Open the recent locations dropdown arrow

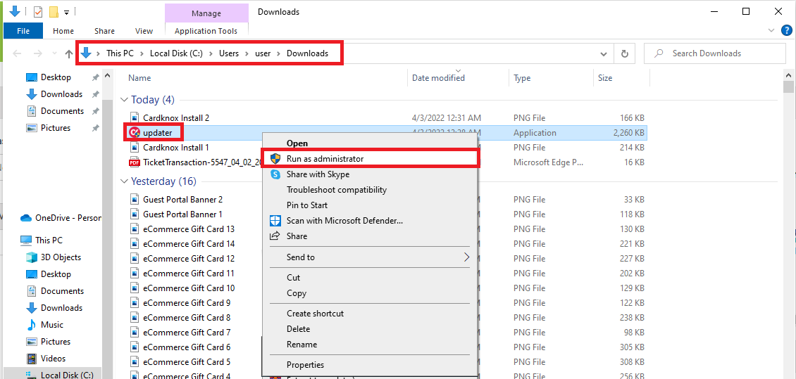click(x=54, y=54)
